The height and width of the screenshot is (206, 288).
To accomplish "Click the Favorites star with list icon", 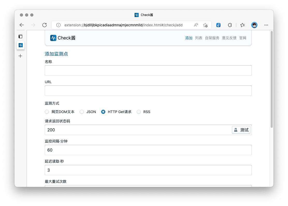I will click(x=242, y=25).
